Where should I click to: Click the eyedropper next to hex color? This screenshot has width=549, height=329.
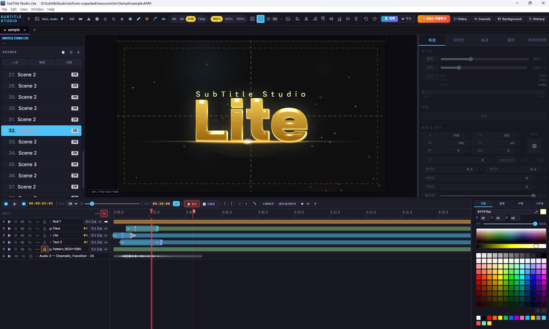click(536, 212)
